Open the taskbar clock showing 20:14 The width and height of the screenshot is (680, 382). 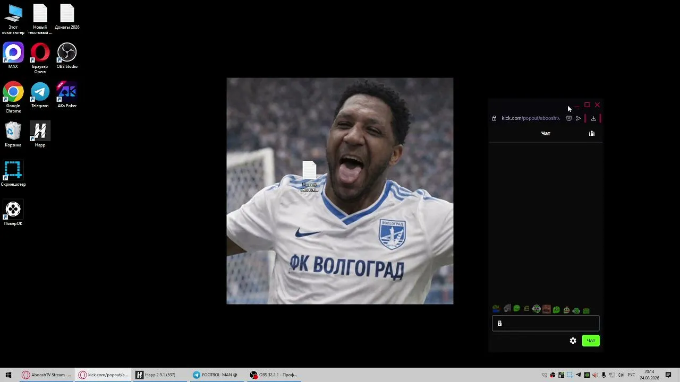point(649,375)
